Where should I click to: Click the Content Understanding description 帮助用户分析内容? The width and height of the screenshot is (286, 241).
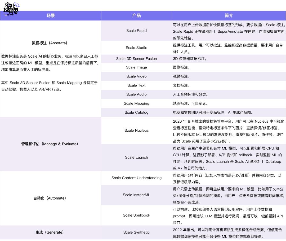point(227,178)
